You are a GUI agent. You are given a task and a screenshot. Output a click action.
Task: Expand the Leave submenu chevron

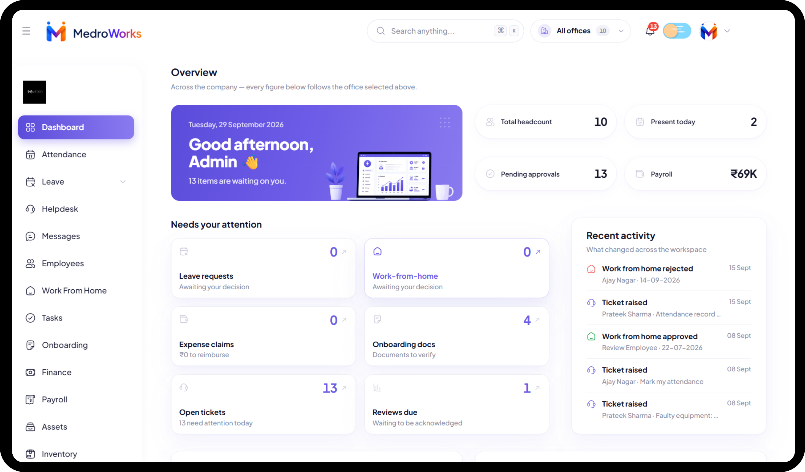(x=123, y=182)
